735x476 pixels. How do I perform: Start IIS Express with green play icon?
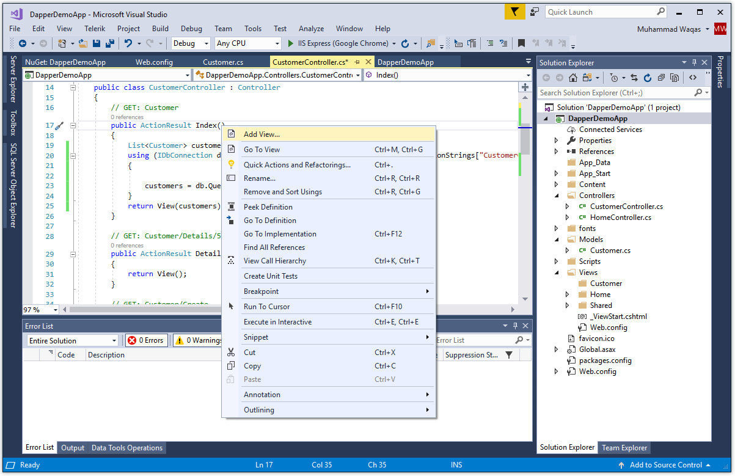(291, 43)
